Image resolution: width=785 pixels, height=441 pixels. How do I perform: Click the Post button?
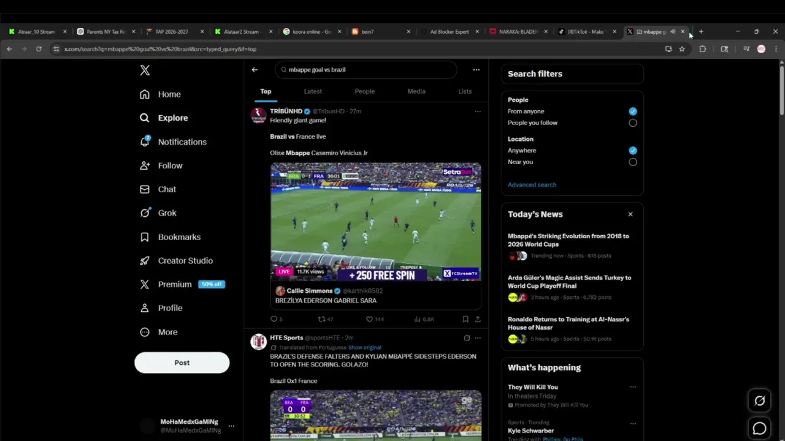point(182,363)
